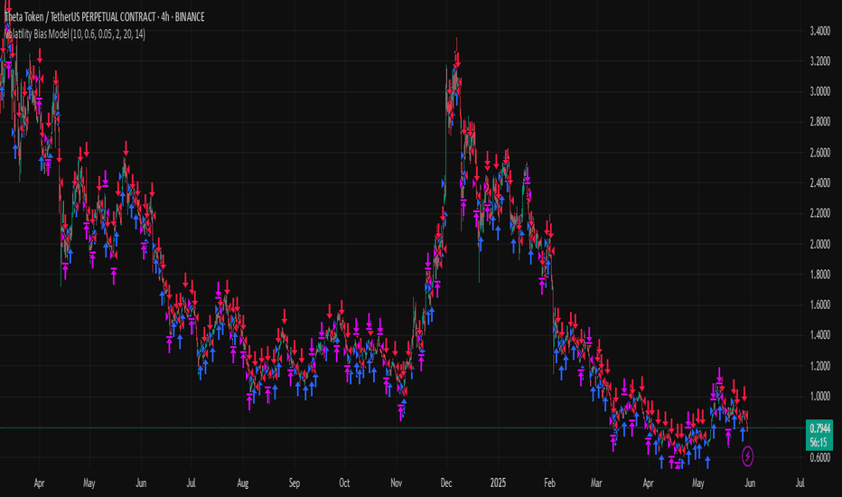This screenshot has height=497, width=842.
Task: Select the 2.0000 price axis label
Action: (820, 245)
